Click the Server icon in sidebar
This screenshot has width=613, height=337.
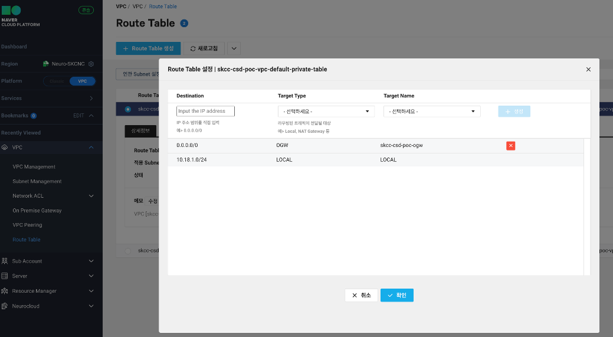point(5,276)
